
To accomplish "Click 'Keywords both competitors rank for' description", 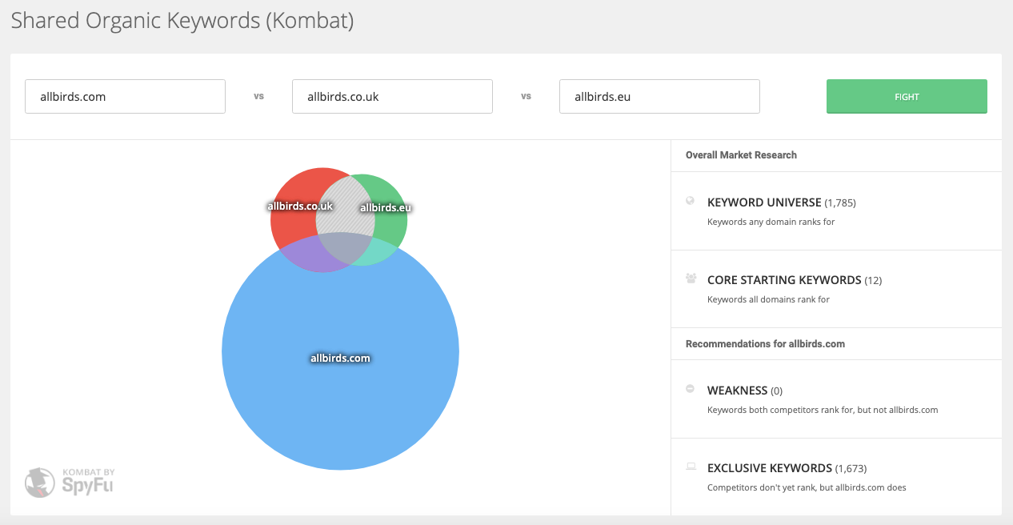I will coord(823,410).
